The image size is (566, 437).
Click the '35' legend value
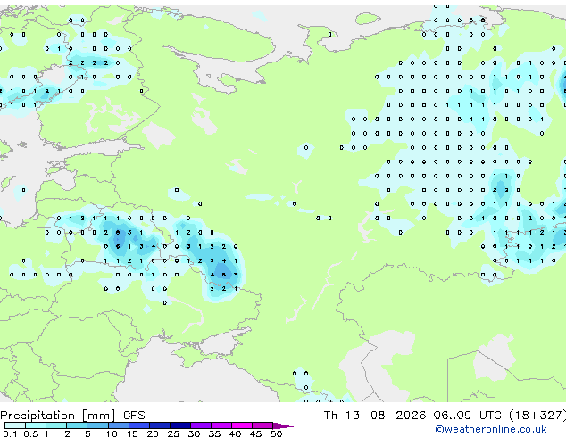(x=214, y=433)
